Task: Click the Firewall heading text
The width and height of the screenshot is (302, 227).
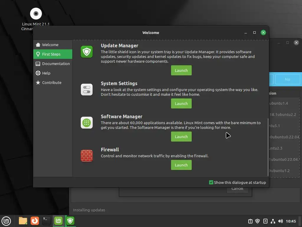Action: pyautogui.click(x=110, y=150)
